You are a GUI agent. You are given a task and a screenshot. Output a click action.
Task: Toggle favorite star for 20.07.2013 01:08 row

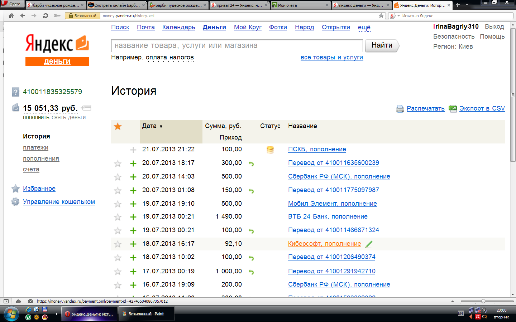[118, 191]
